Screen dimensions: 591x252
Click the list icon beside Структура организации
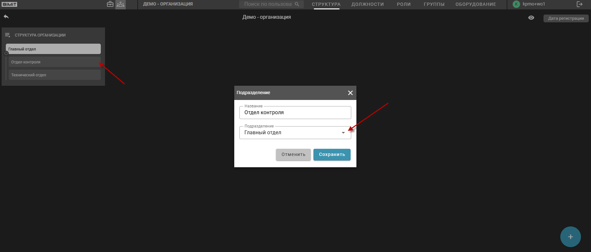pyautogui.click(x=8, y=35)
